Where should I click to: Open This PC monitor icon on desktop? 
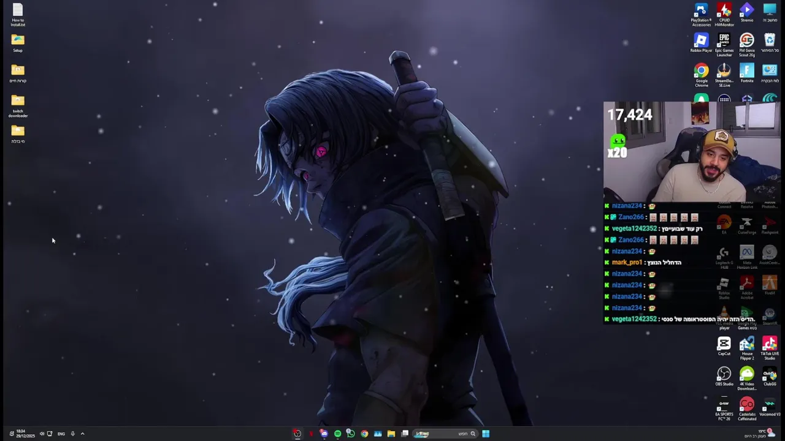tap(770, 13)
